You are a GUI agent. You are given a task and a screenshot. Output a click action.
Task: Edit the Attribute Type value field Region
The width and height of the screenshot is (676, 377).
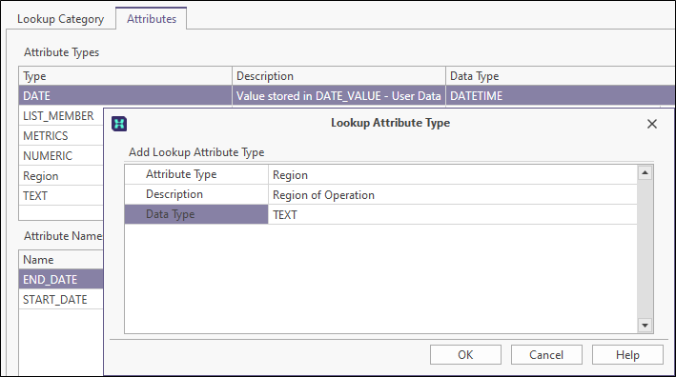(452, 175)
